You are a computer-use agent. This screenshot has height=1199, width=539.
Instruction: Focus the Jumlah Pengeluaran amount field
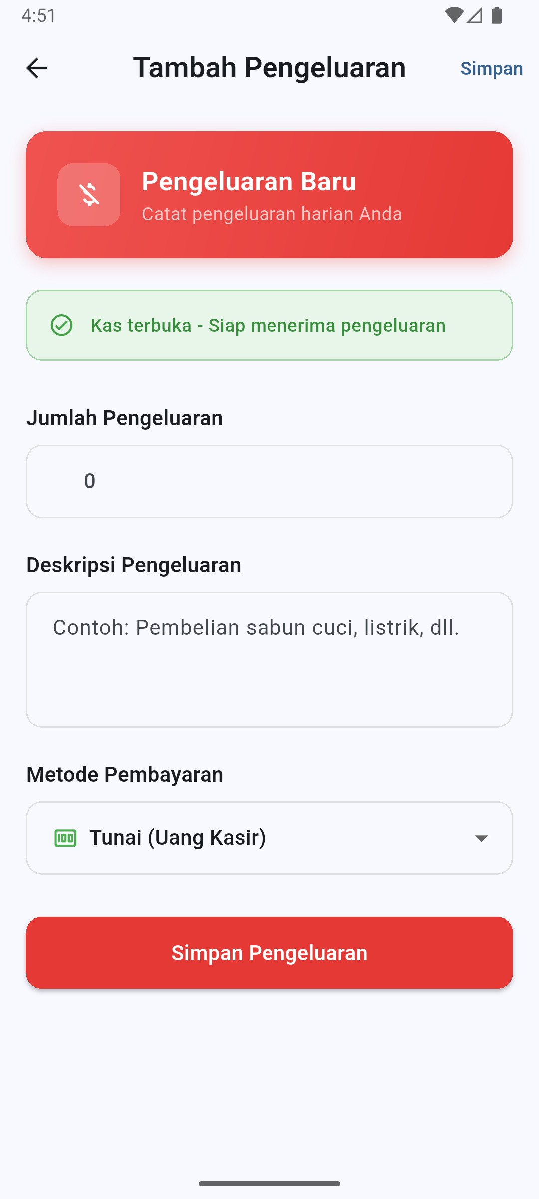(x=269, y=481)
